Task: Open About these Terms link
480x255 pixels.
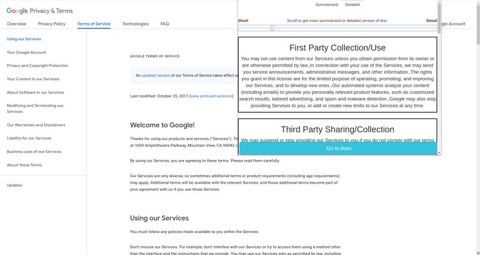Action: (x=24, y=165)
